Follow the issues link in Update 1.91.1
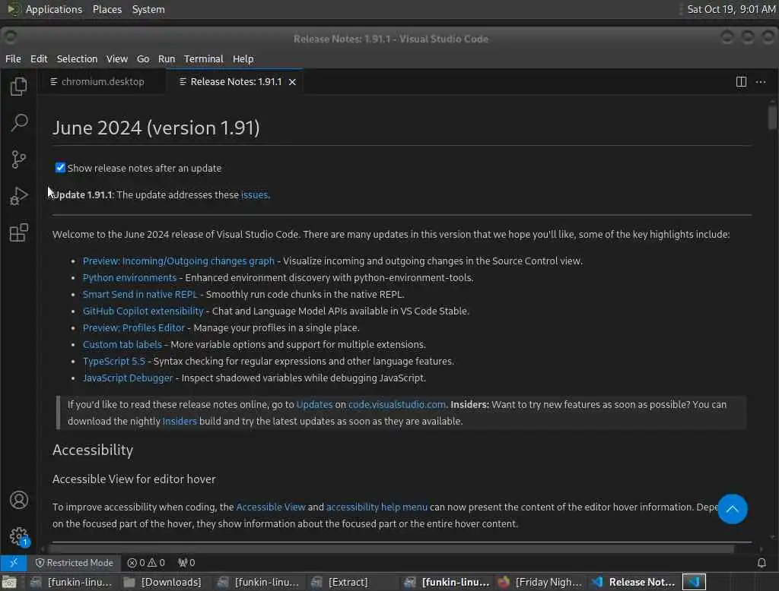Screen dimensions: 779x591 [x=254, y=194]
